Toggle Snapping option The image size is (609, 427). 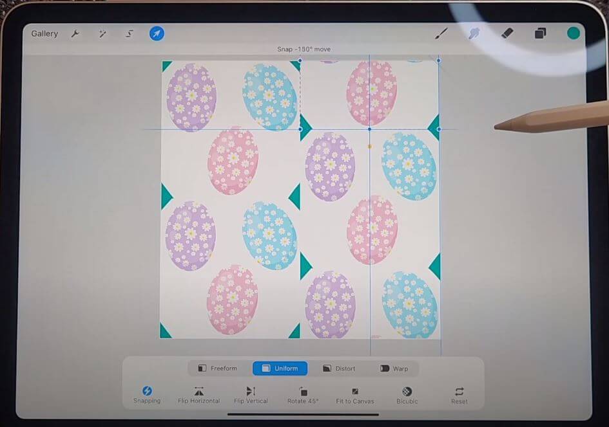147,395
